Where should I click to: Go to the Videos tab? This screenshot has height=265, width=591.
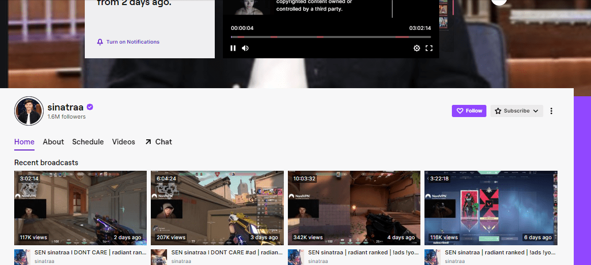[123, 142]
